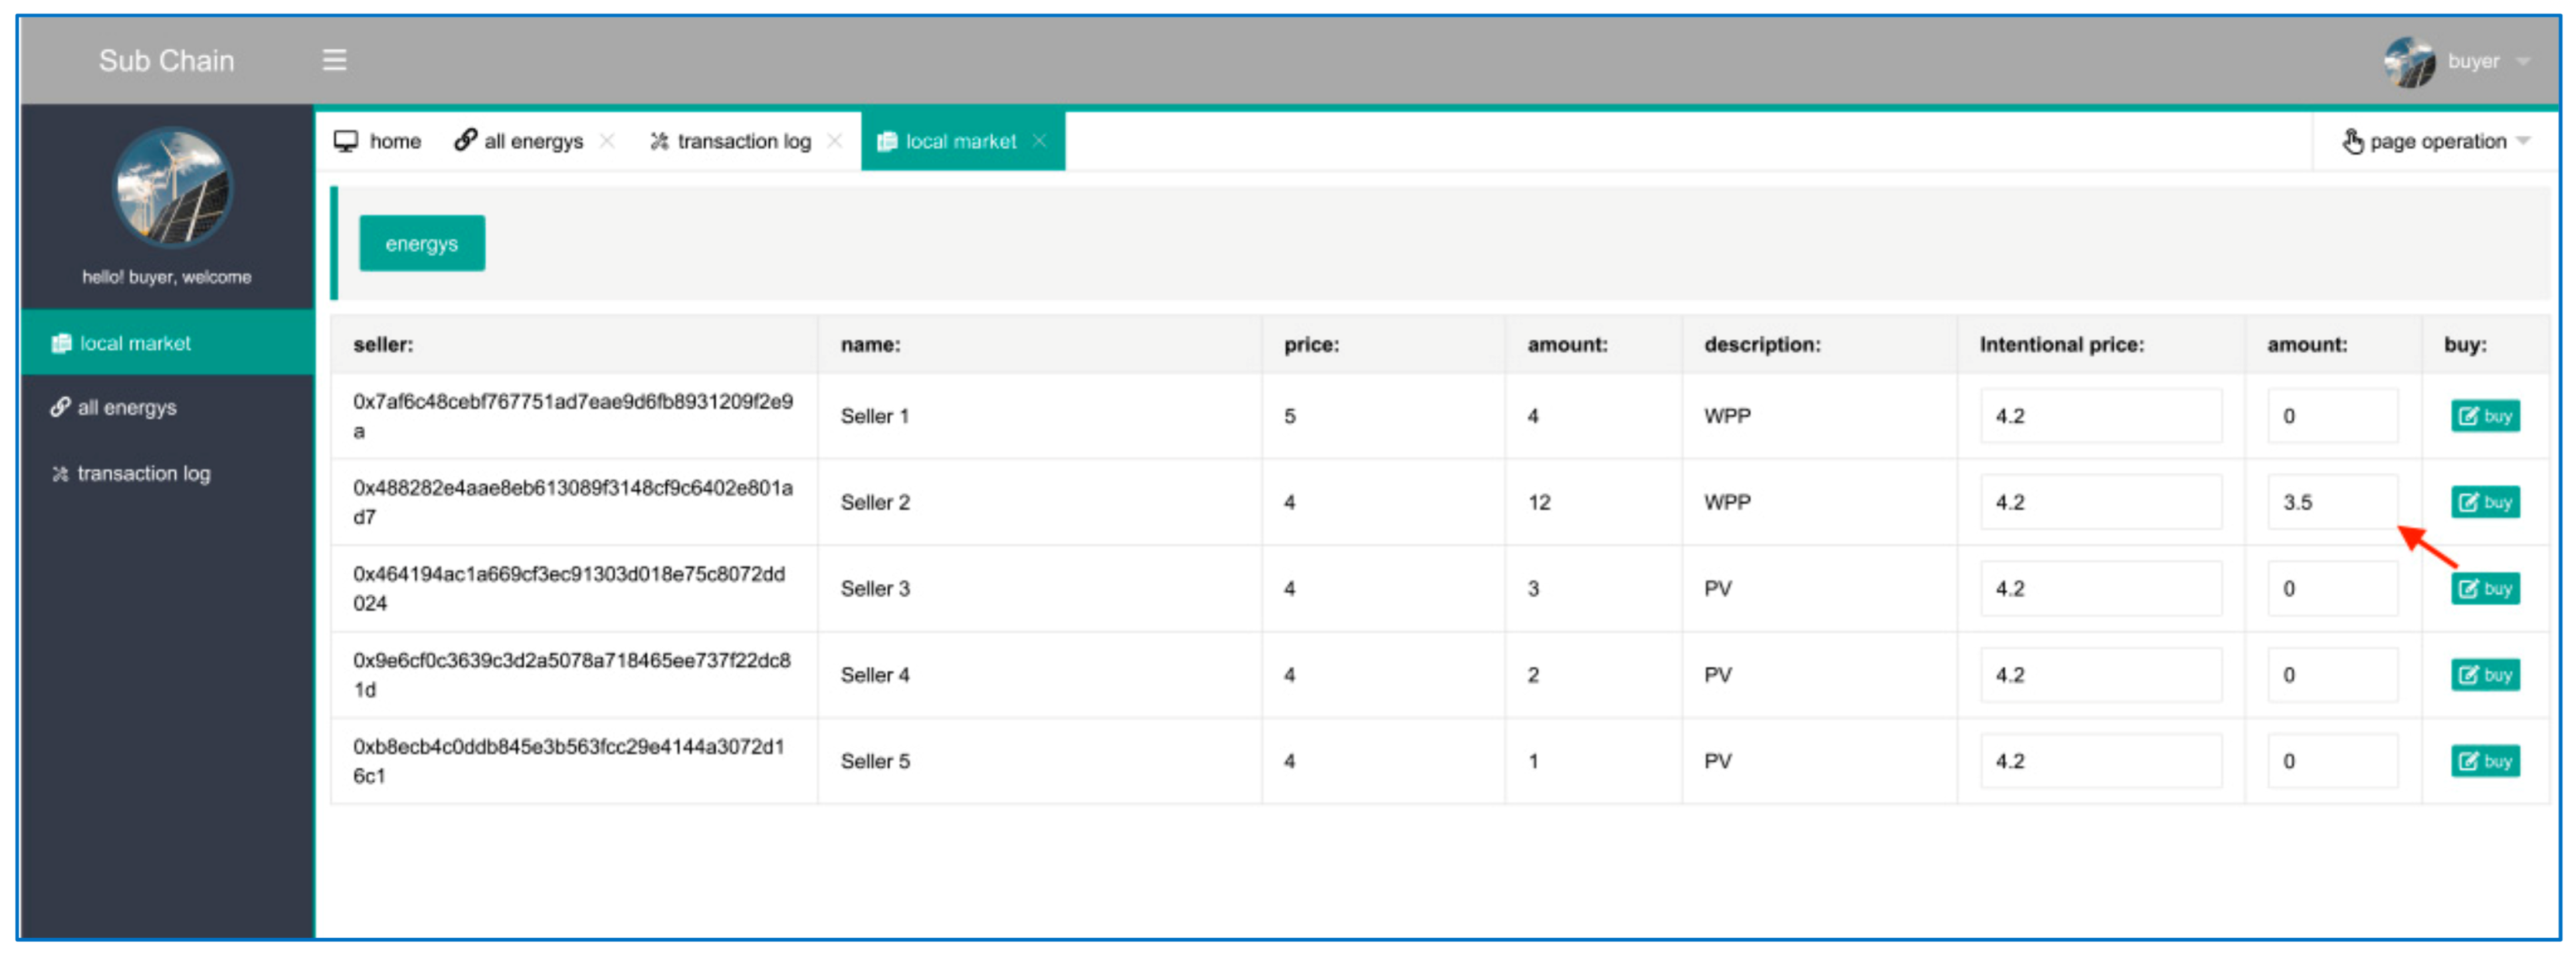Image resolution: width=2576 pixels, height=957 pixels.
Task: Switch to the all energys tab
Action: coord(520,141)
